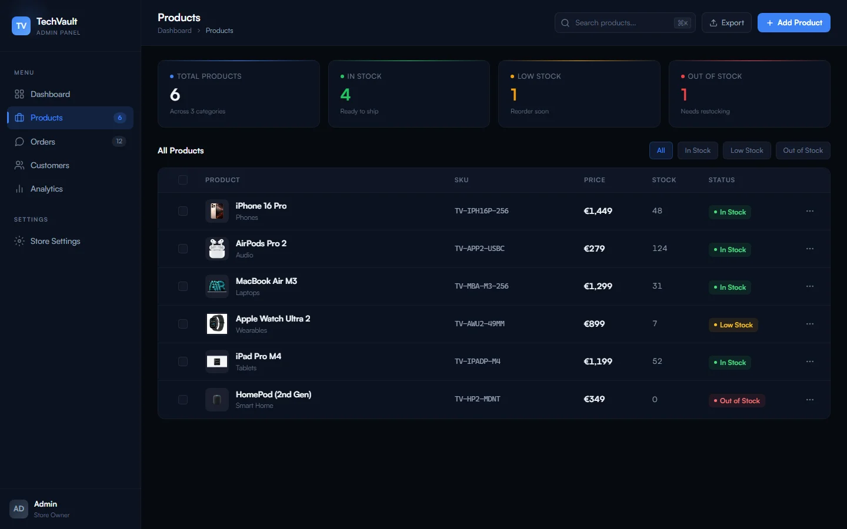Screen dimensions: 847x529
Task: Click the search magnifier icon
Action: point(565,23)
